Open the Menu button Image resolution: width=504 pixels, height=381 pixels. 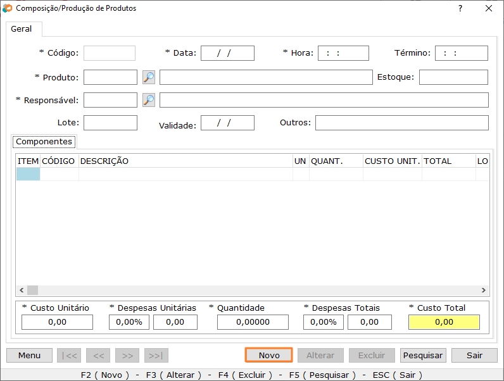tap(29, 355)
